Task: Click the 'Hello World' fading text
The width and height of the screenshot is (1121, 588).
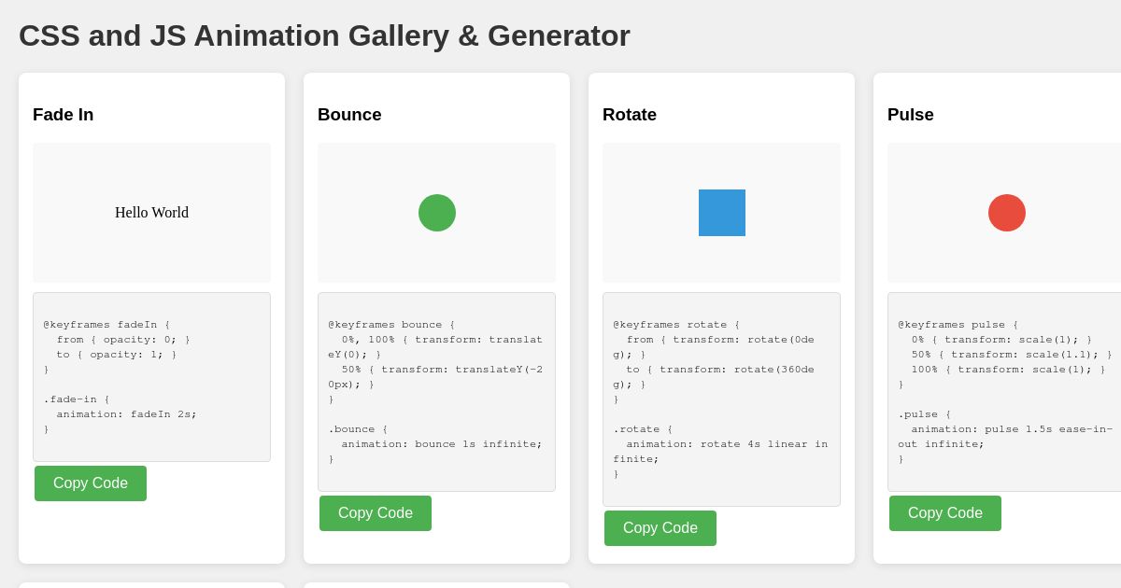Action: pyautogui.click(x=151, y=213)
